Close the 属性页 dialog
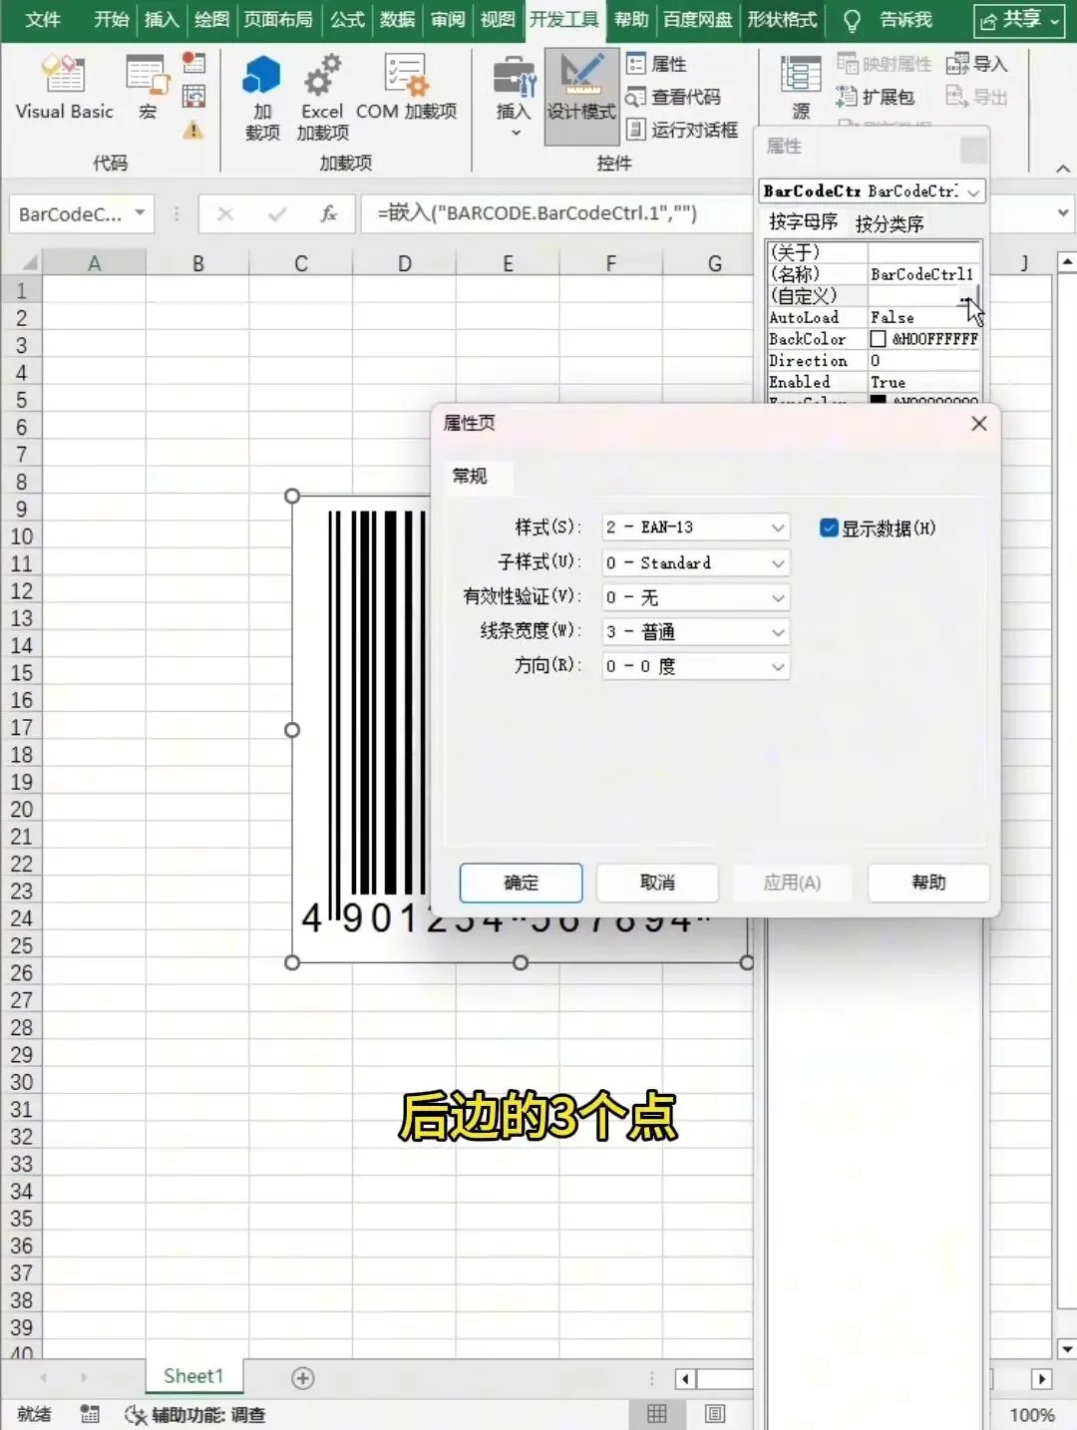The image size is (1077, 1430). [979, 424]
